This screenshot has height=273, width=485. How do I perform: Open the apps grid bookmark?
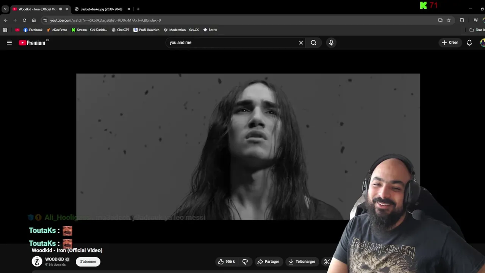[x=5, y=30]
